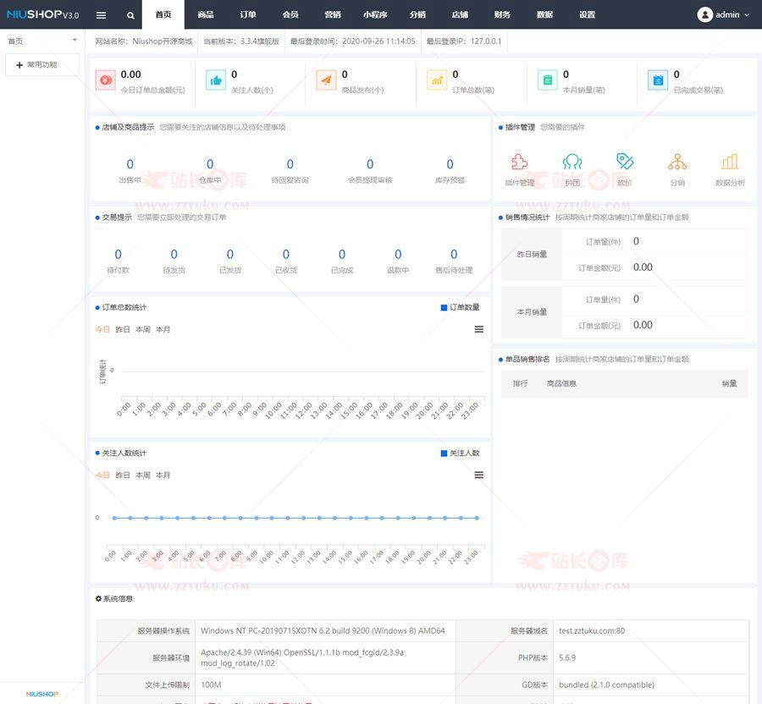The height and width of the screenshot is (704, 762).
Task: Open the 数据分析 bar chart plugin icon
Action: [730, 162]
